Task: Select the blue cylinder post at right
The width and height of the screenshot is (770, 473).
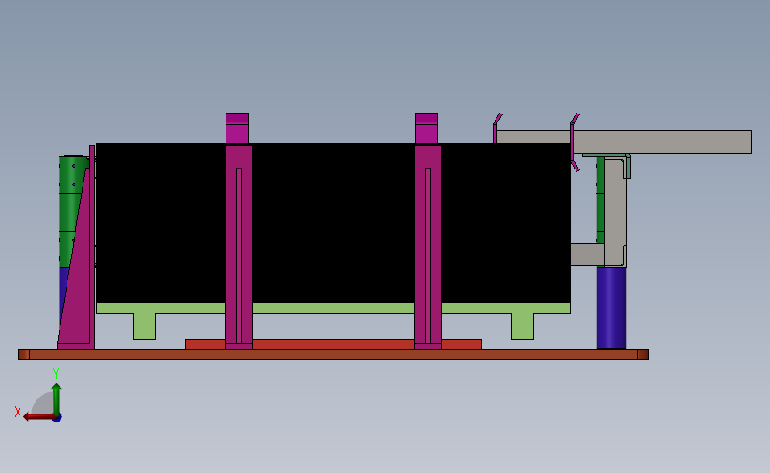Action: 611,308
